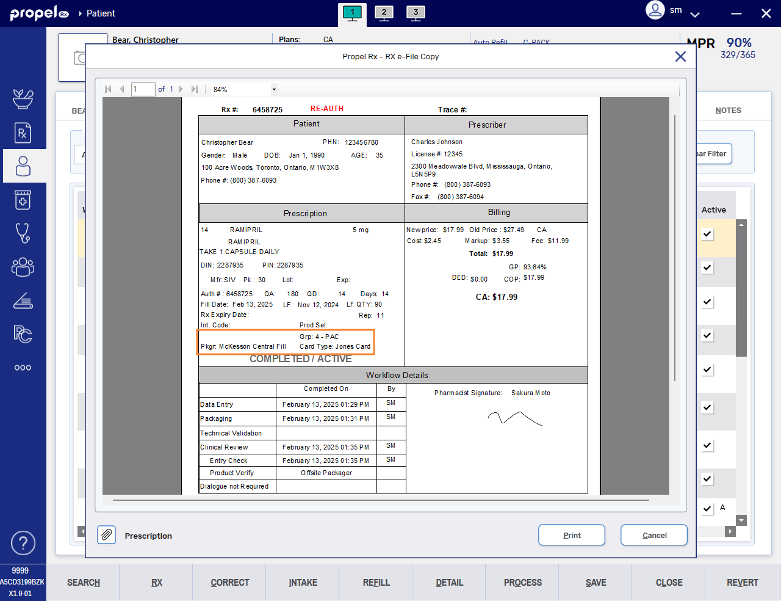Image resolution: width=781 pixels, height=601 pixels.
Task: Click CORRECT in the bottom bar
Action: tap(230, 583)
